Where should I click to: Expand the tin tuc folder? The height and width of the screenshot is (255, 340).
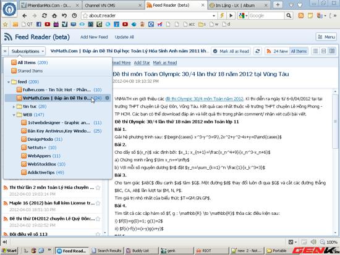[14, 107]
